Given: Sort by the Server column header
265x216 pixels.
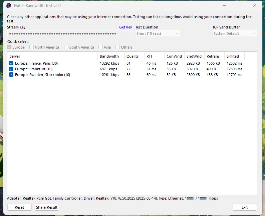Looking at the screenshot, I should coord(52,56).
